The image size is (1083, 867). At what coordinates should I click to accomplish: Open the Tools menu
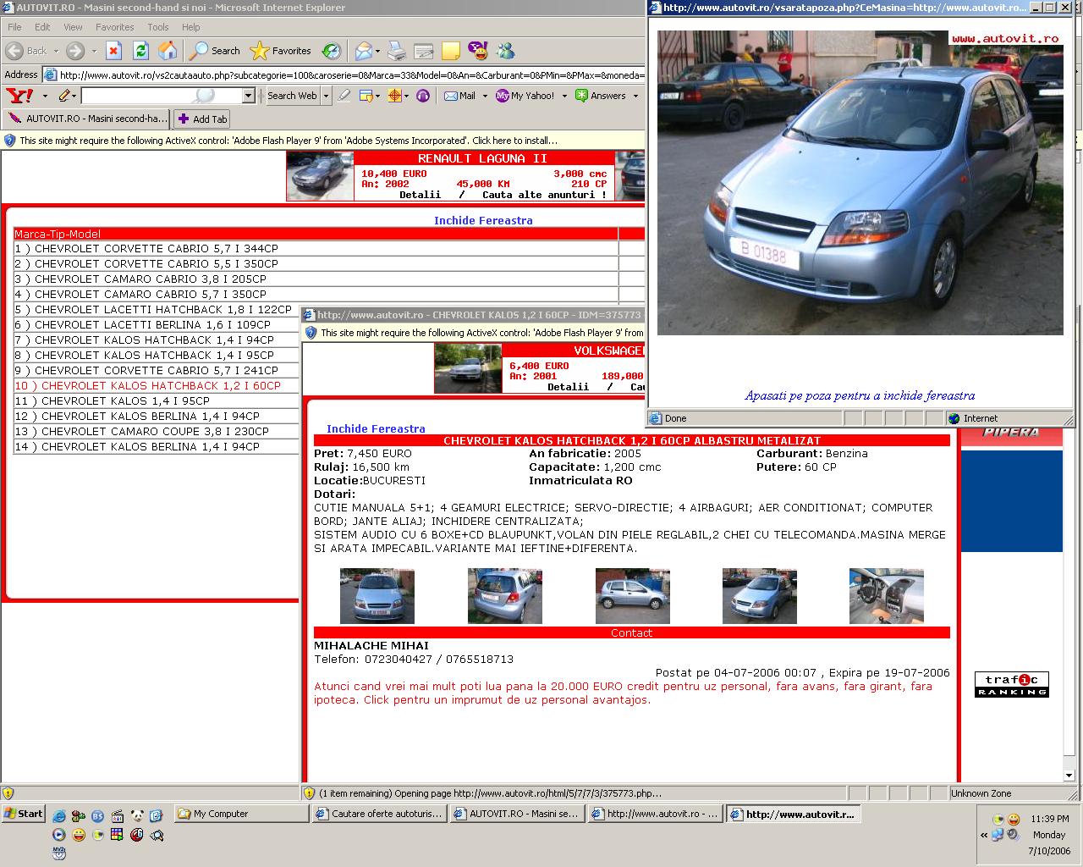coord(158,27)
